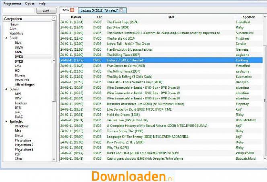267x182 pixels.
Task: Open the Opties menu
Action: pos(30,4)
